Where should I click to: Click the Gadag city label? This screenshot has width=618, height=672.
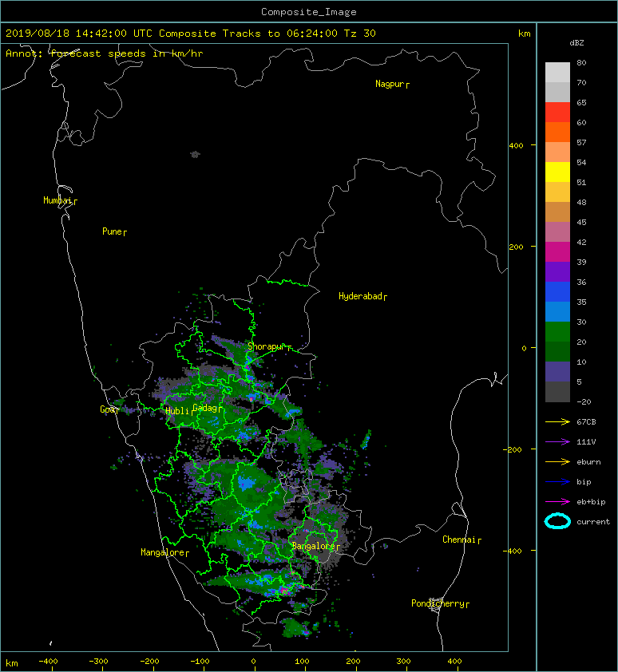pyautogui.click(x=205, y=408)
